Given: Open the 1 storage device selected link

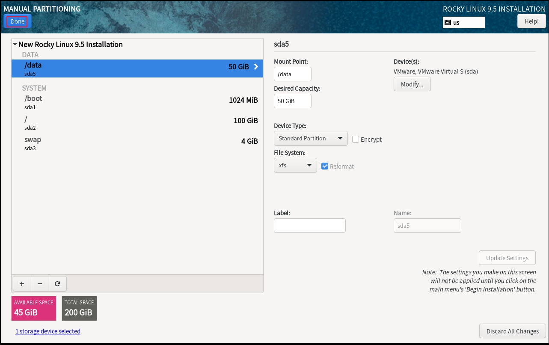Looking at the screenshot, I should pos(48,331).
